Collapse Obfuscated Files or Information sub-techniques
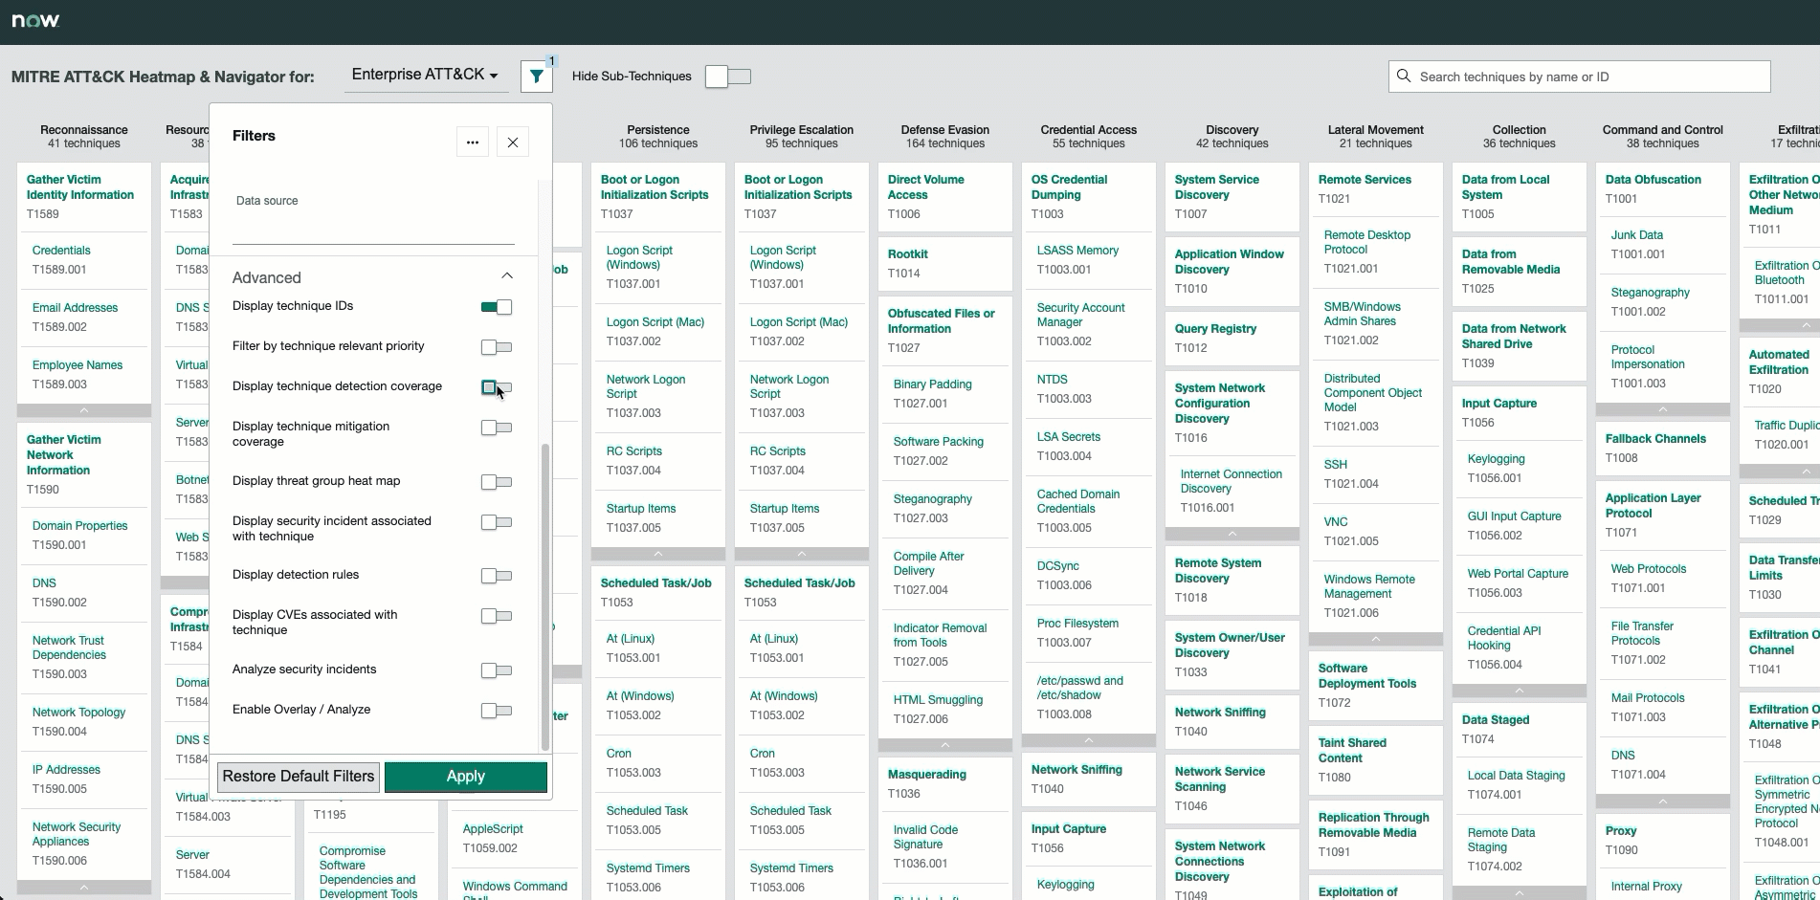 [945, 745]
